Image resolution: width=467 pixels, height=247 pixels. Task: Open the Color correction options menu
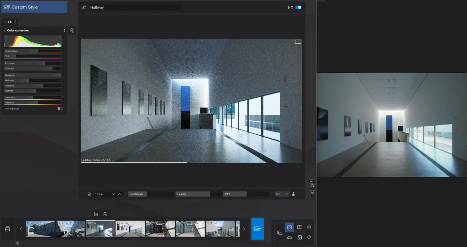(x=65, y=30)
